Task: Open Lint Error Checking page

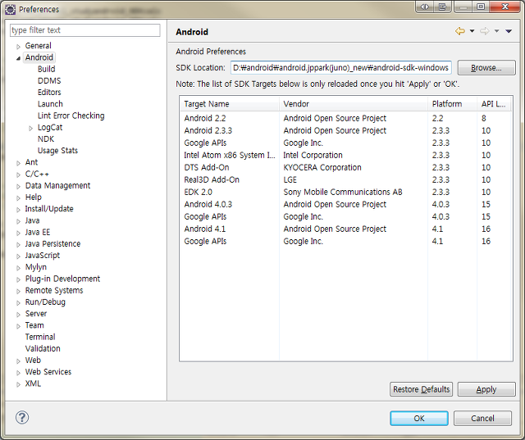Action: coord(71,116)
